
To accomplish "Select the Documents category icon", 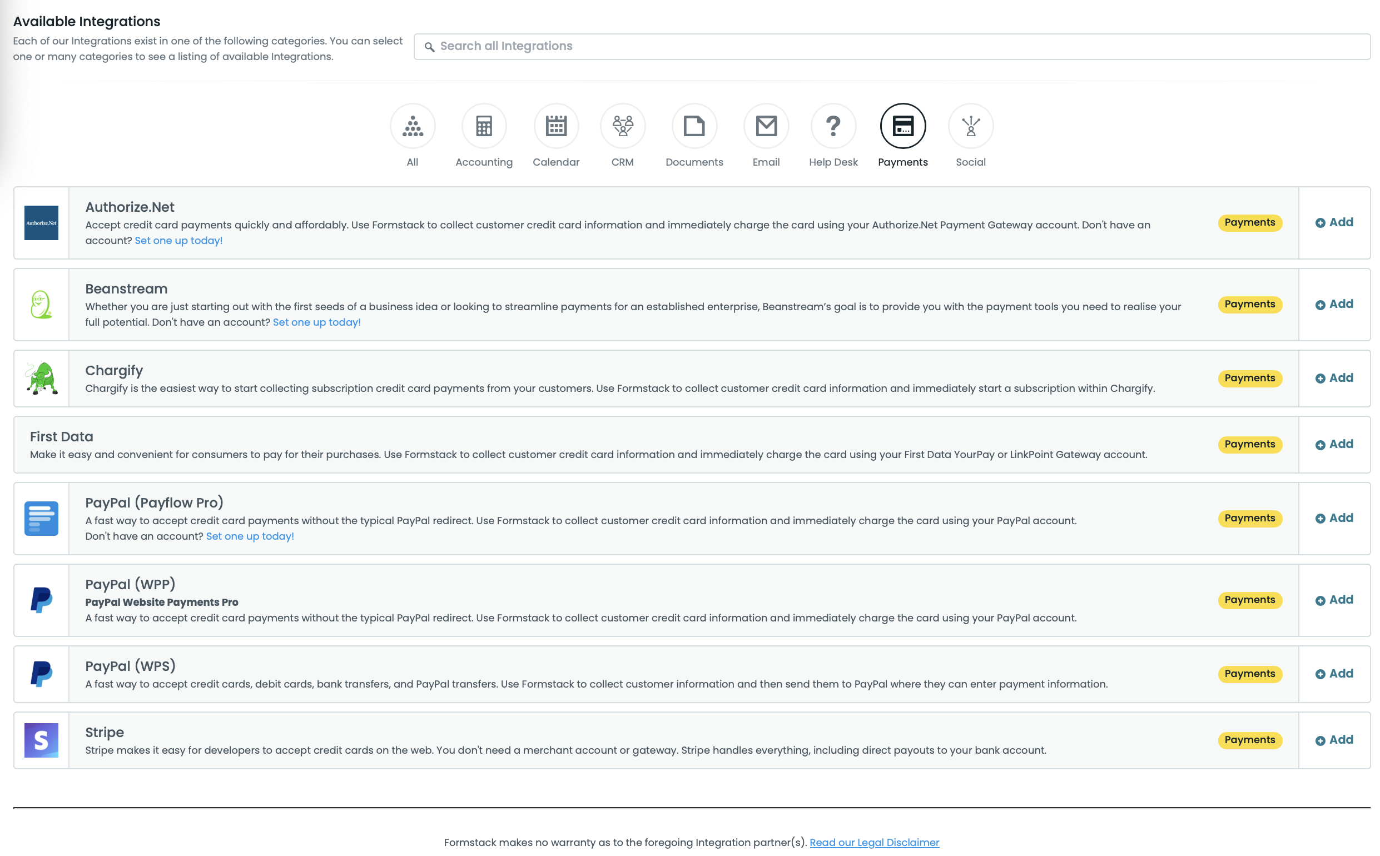I will (x=694, y=126).
